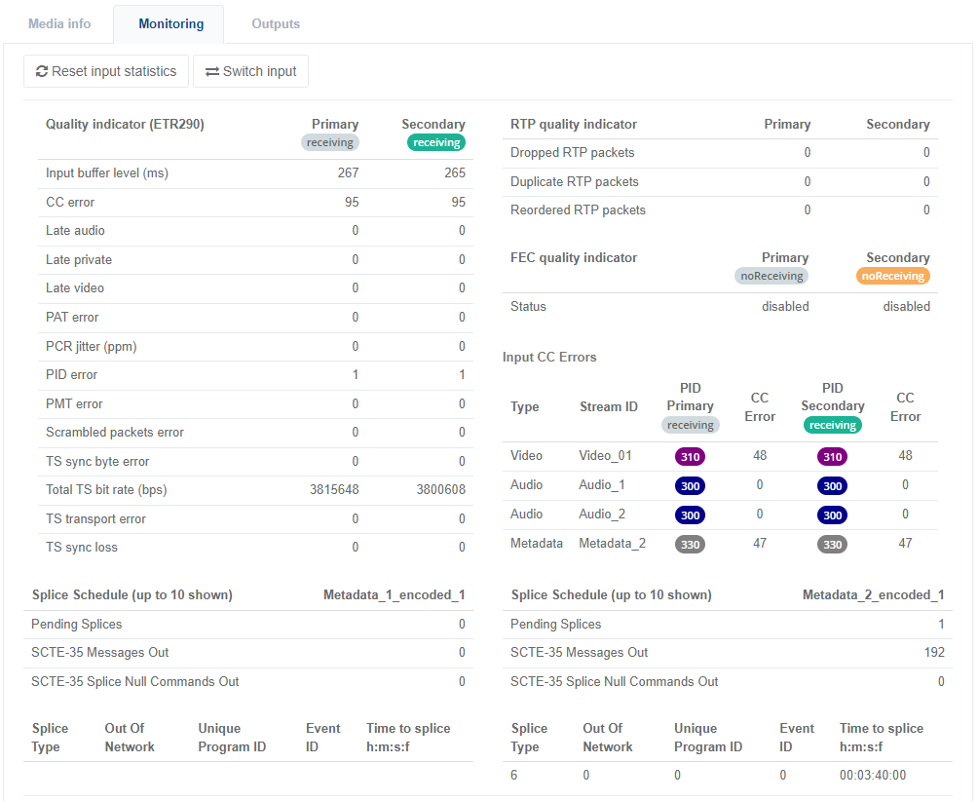Screen dimensions: 978x801
Task: Click the gray noReceiving badge under FEC Primary
Action: [771, 276]
